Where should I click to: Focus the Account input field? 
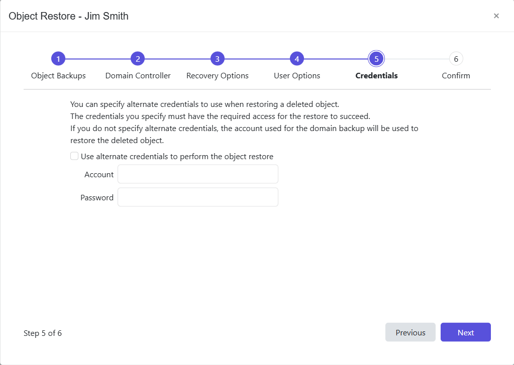197,174
